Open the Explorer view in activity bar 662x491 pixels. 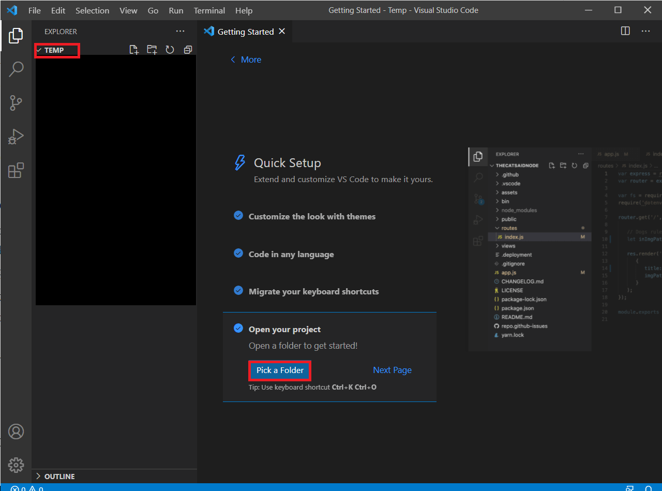tap(16, 36)
